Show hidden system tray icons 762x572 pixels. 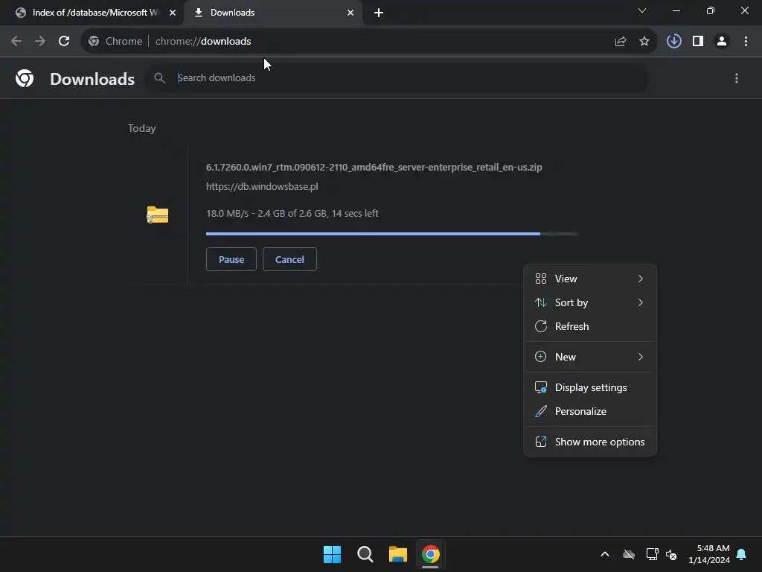click(604, 554)
